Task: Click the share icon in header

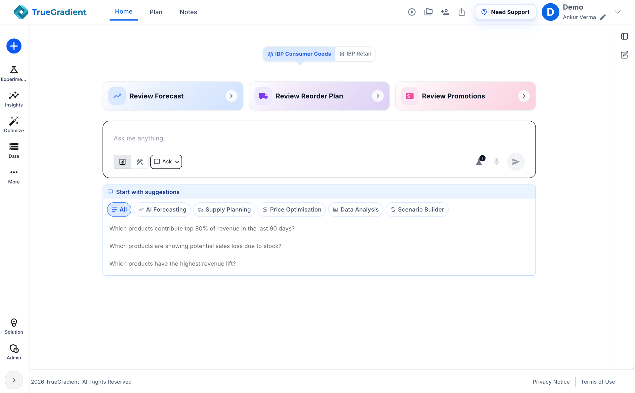Action: (x=462, y=12)
